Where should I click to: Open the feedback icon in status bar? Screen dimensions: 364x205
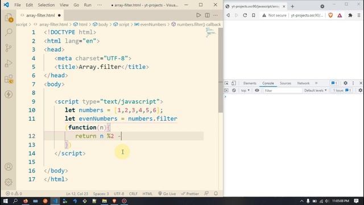coord(206,194)
